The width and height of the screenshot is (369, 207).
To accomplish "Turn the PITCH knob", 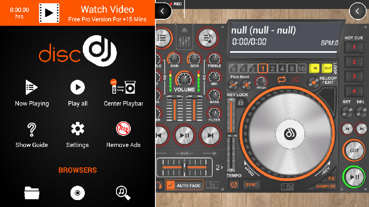I will click(261, 82).
